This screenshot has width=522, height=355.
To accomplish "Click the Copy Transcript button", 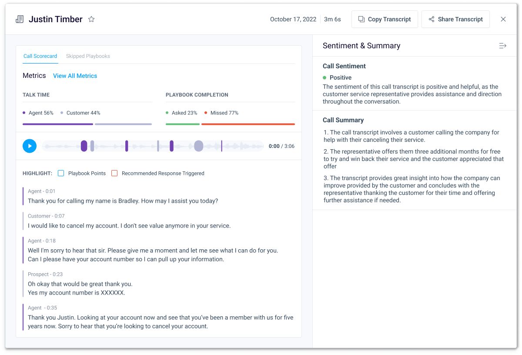I will tap(385, 19).
